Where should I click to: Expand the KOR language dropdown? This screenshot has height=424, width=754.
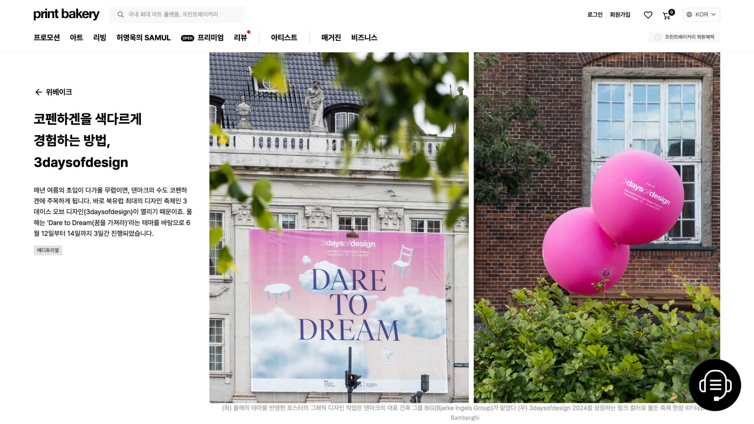pyautogui.click(x=701, y=15)
